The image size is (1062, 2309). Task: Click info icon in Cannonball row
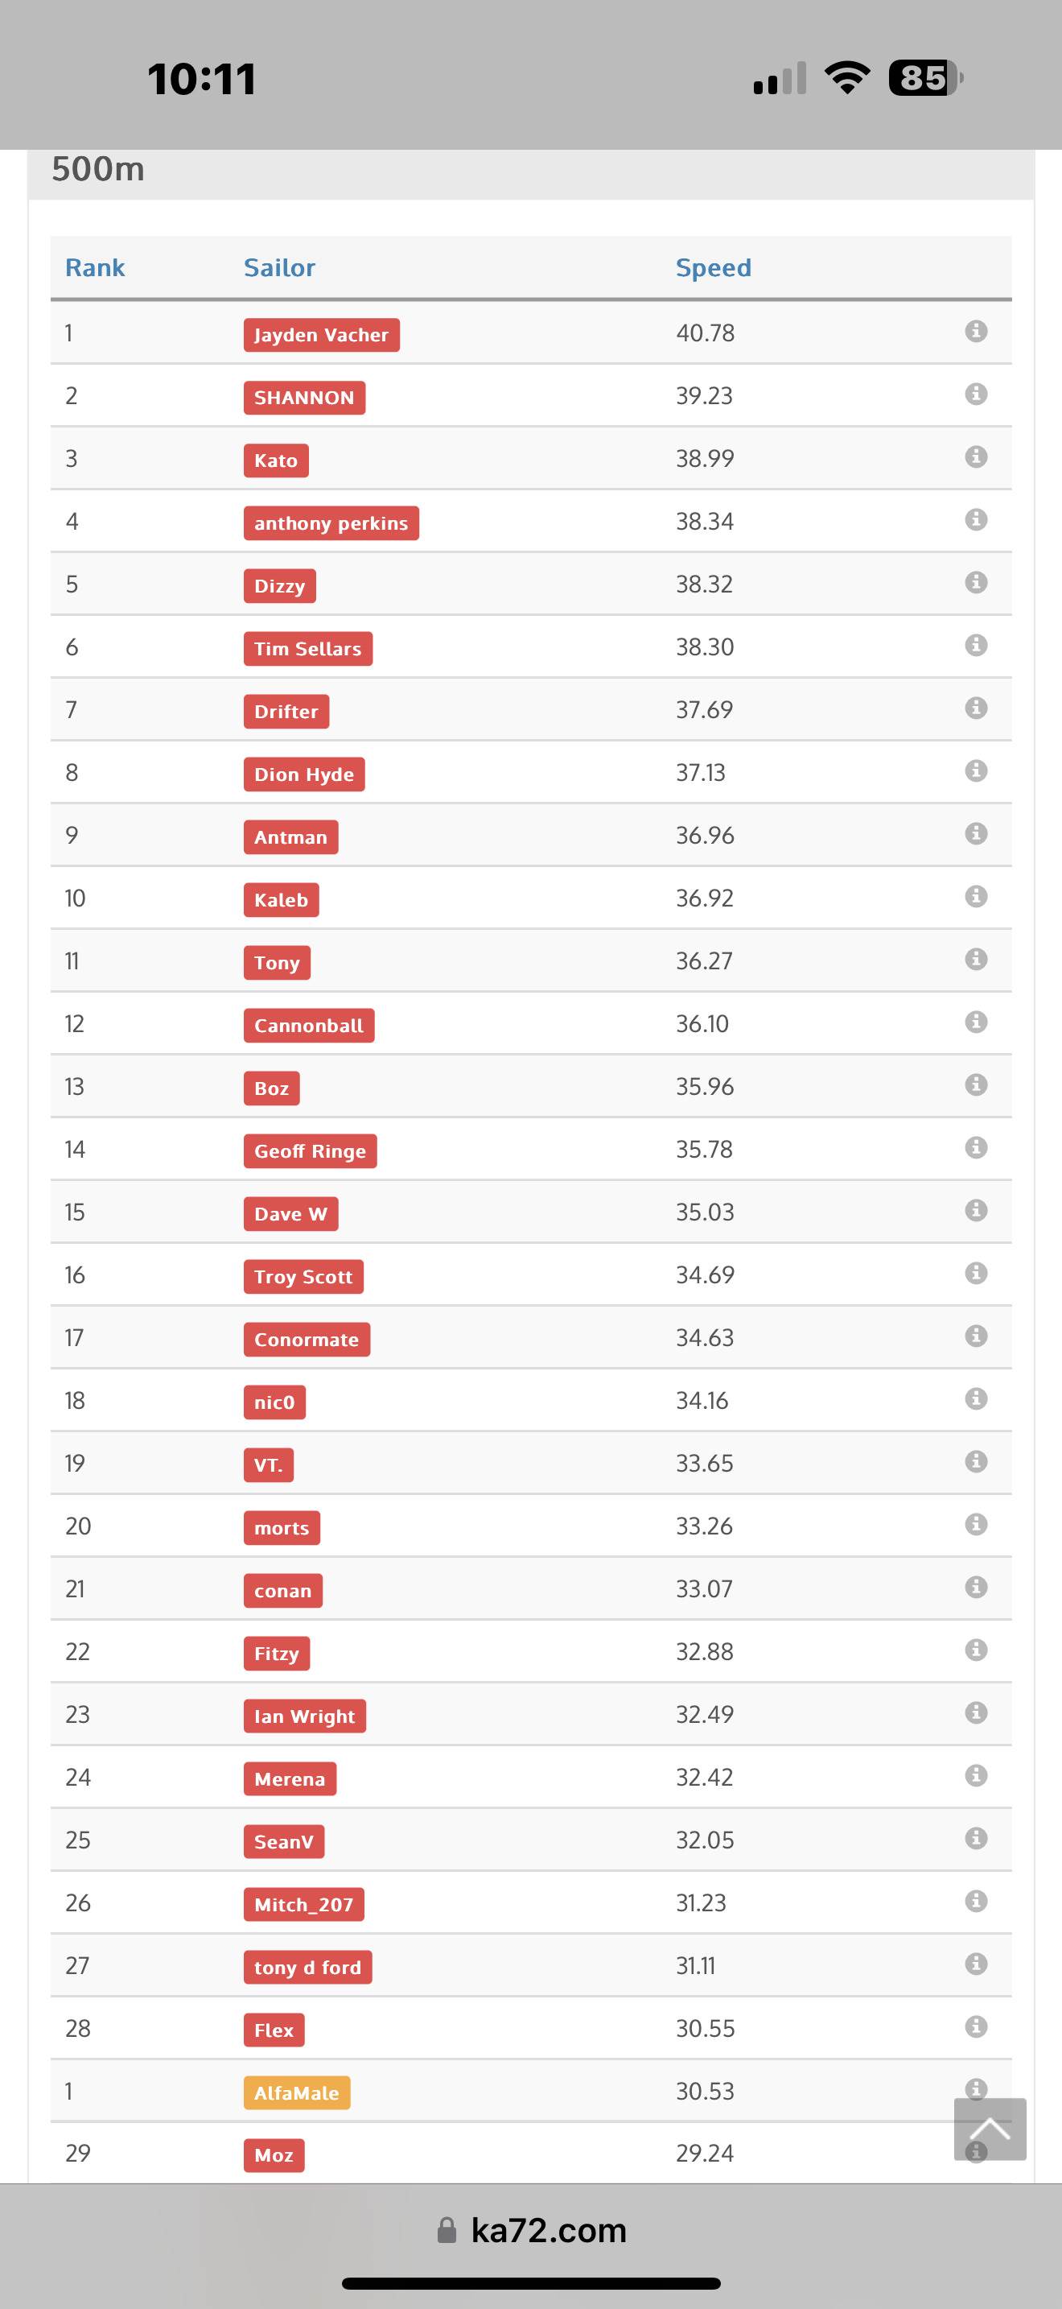tap(975, 1022)
